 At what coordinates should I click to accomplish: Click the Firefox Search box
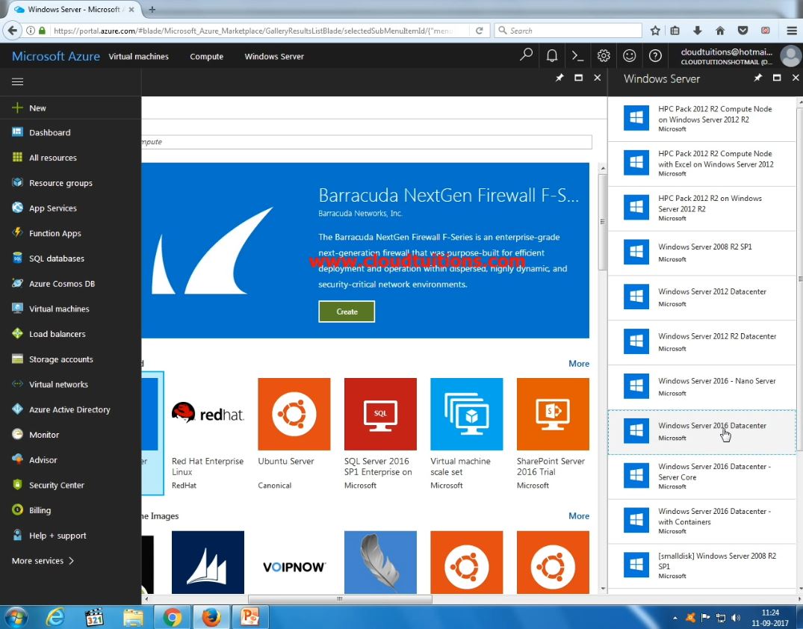568,31
